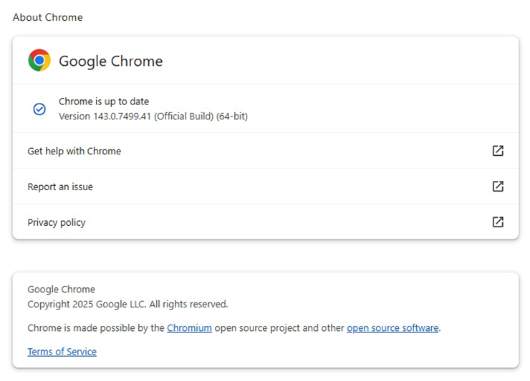Viewport: 530px width, 381px height.
Task: Click the version number 143.0.7499.41
Action: [x=122, y=116]
